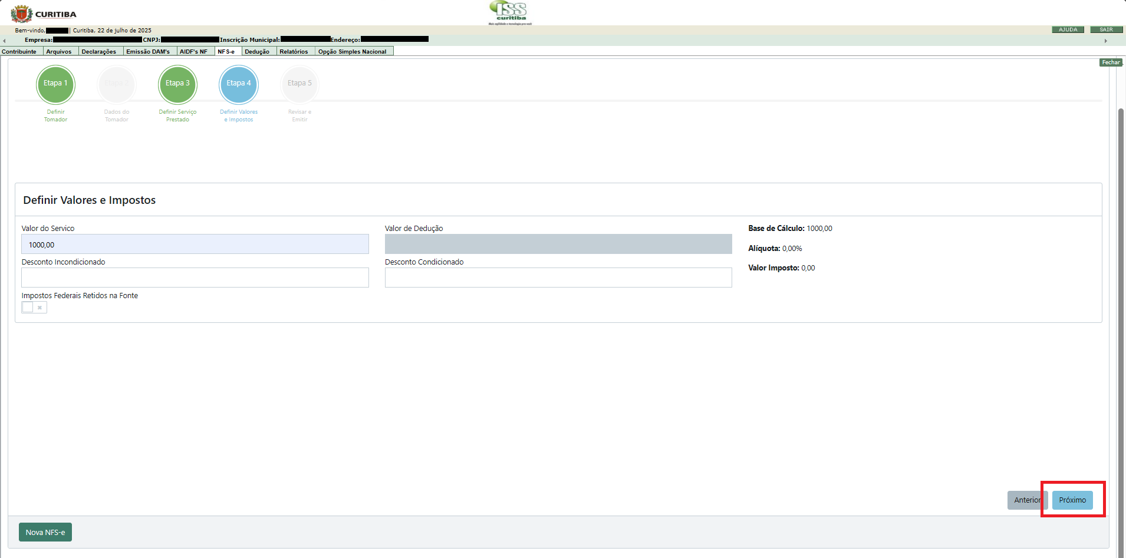1126x558 pixels.
Task: Toggle Impostos Federais Retidos na Fonte switch
Action: click(x=34, y=307)
